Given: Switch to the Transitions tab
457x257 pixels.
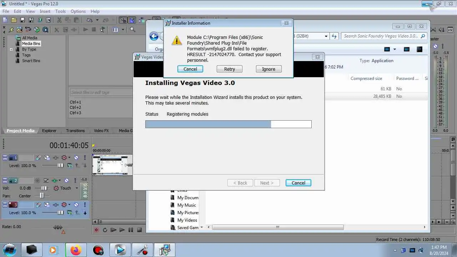Looking at the screenshot, I should pyautogui.click(x=75, y=131).
